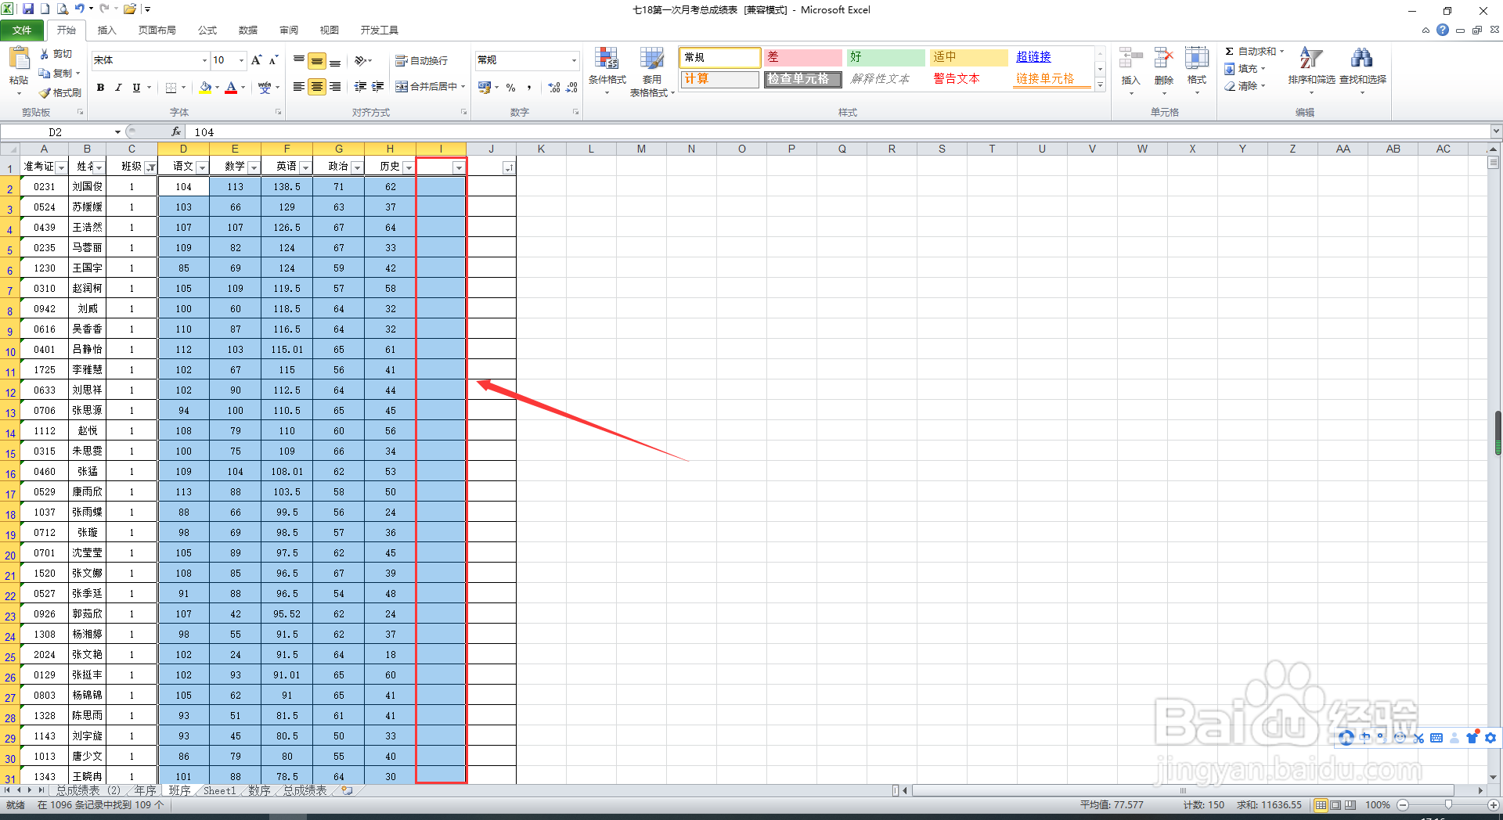The image size is (1503, 820).
Task: Toggle Underline formatting
Action: [136, 88]
